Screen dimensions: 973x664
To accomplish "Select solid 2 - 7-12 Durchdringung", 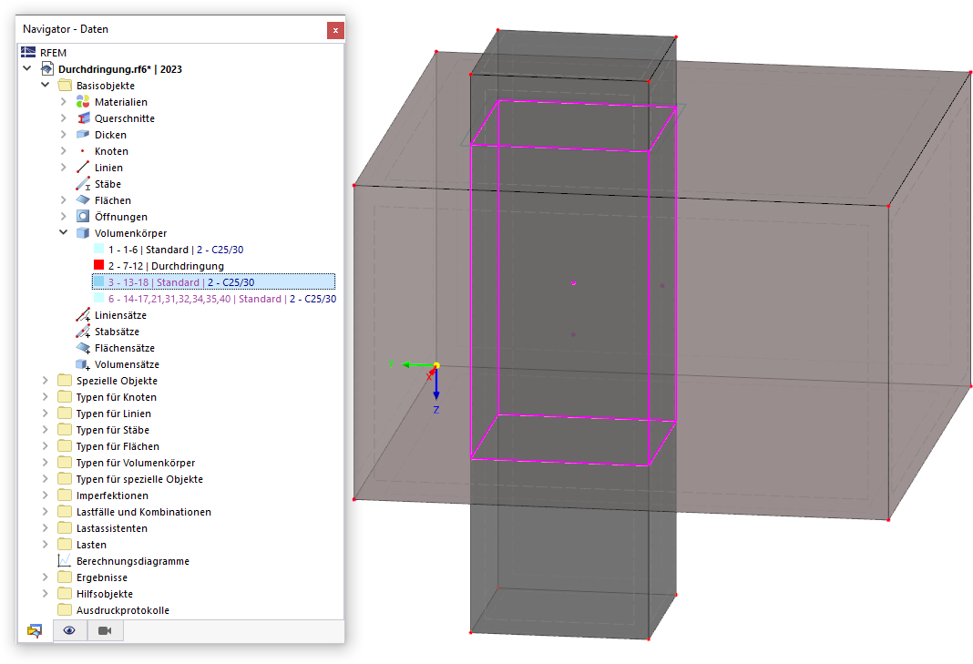I will pos(166,266).
